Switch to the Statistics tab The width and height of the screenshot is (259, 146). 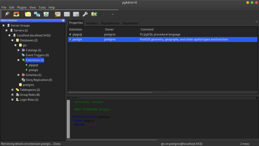(x=92, y=23)
